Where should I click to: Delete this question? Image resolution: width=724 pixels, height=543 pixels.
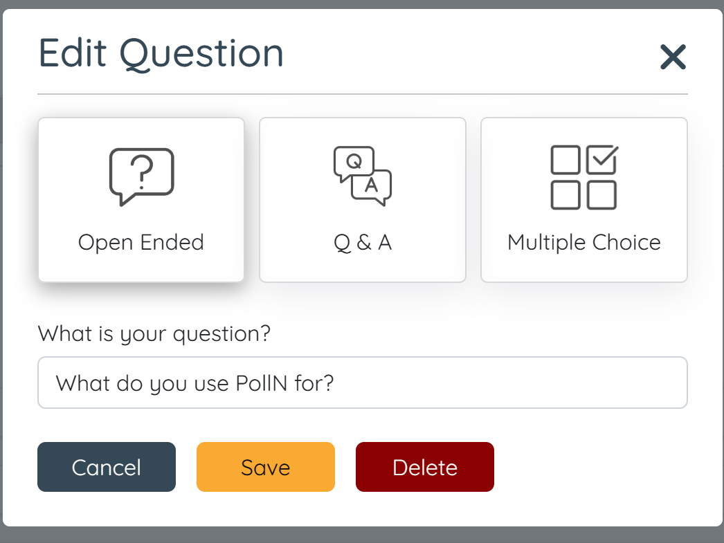pyautogui.click(x=424, y=467)
